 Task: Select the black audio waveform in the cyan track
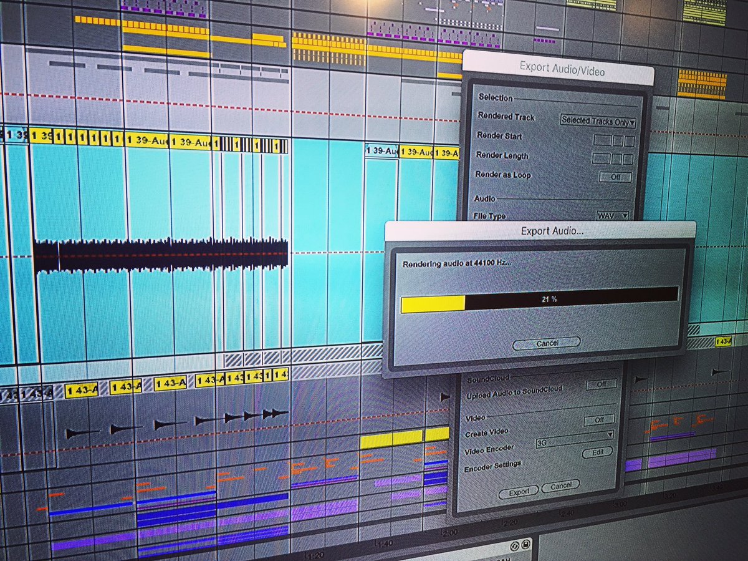pos(161,255)
